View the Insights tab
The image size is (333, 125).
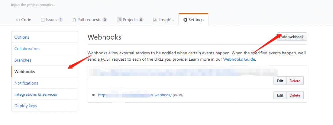point(163,20)
